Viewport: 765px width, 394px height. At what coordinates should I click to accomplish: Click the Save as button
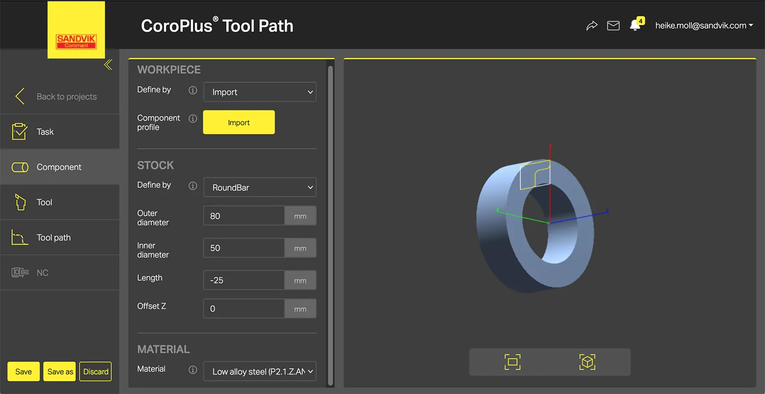tap(60, 372)
